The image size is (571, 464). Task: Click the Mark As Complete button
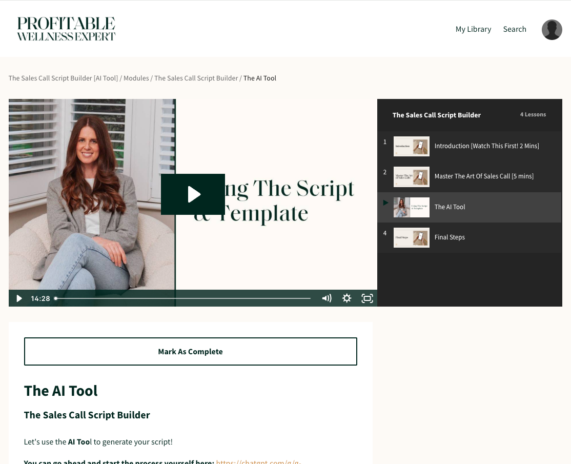point(190,352)
